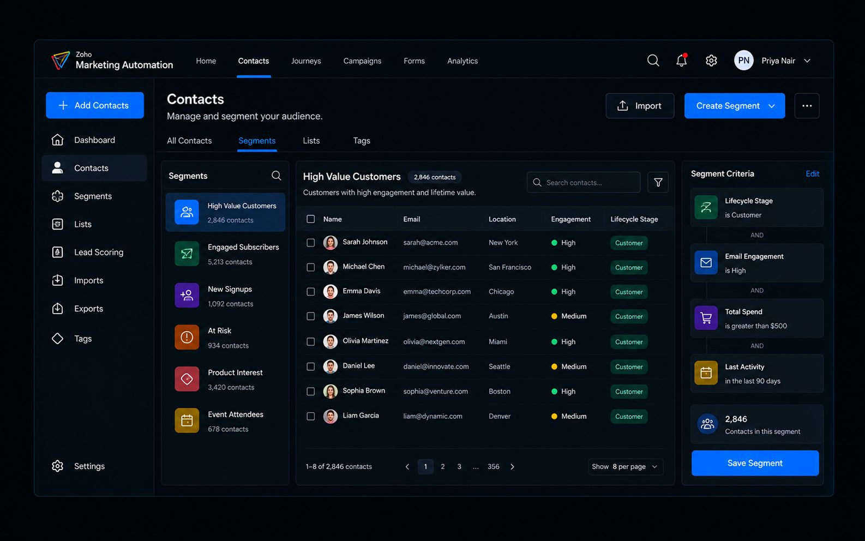Click the Import button
This screenshot has height=541, width=865.
640,106
